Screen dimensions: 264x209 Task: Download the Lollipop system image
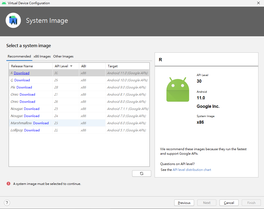point(32,130)
